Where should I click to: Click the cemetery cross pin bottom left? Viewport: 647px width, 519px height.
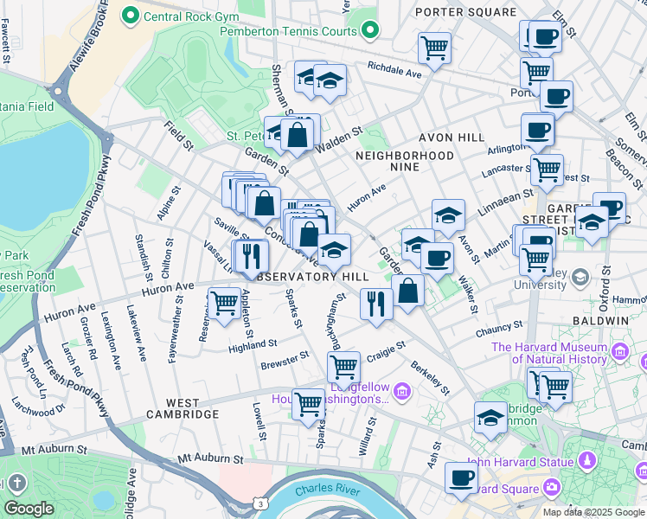coord(17,484)
